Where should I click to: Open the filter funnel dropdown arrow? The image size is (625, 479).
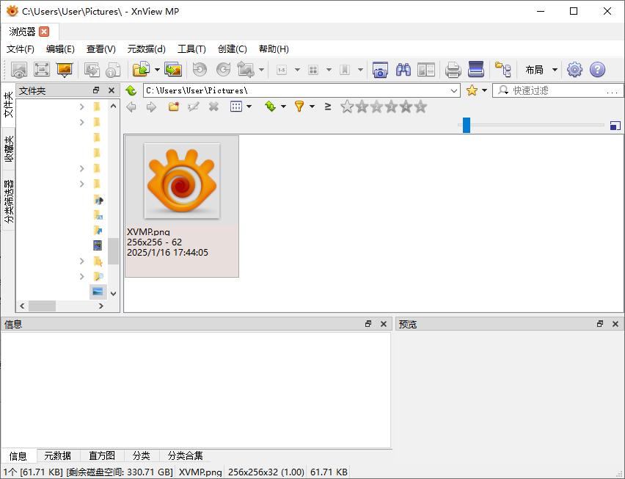pos(312,107)
